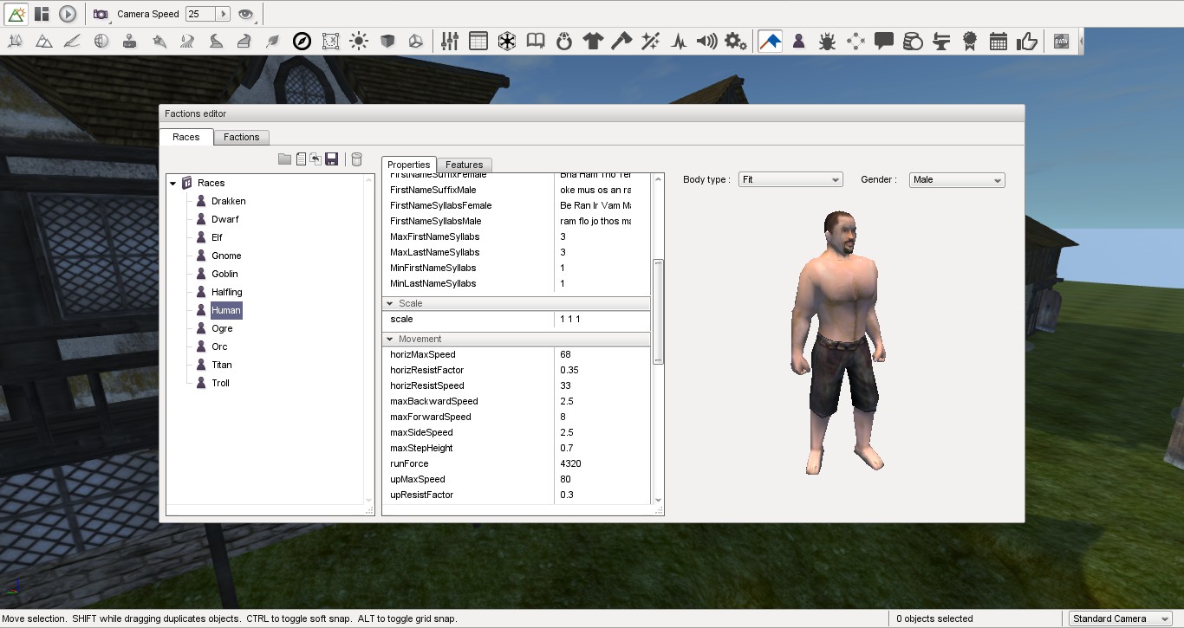Open the Features tab
The width and height of the screenshot is (1184, 628).
(x=464, y=165)
